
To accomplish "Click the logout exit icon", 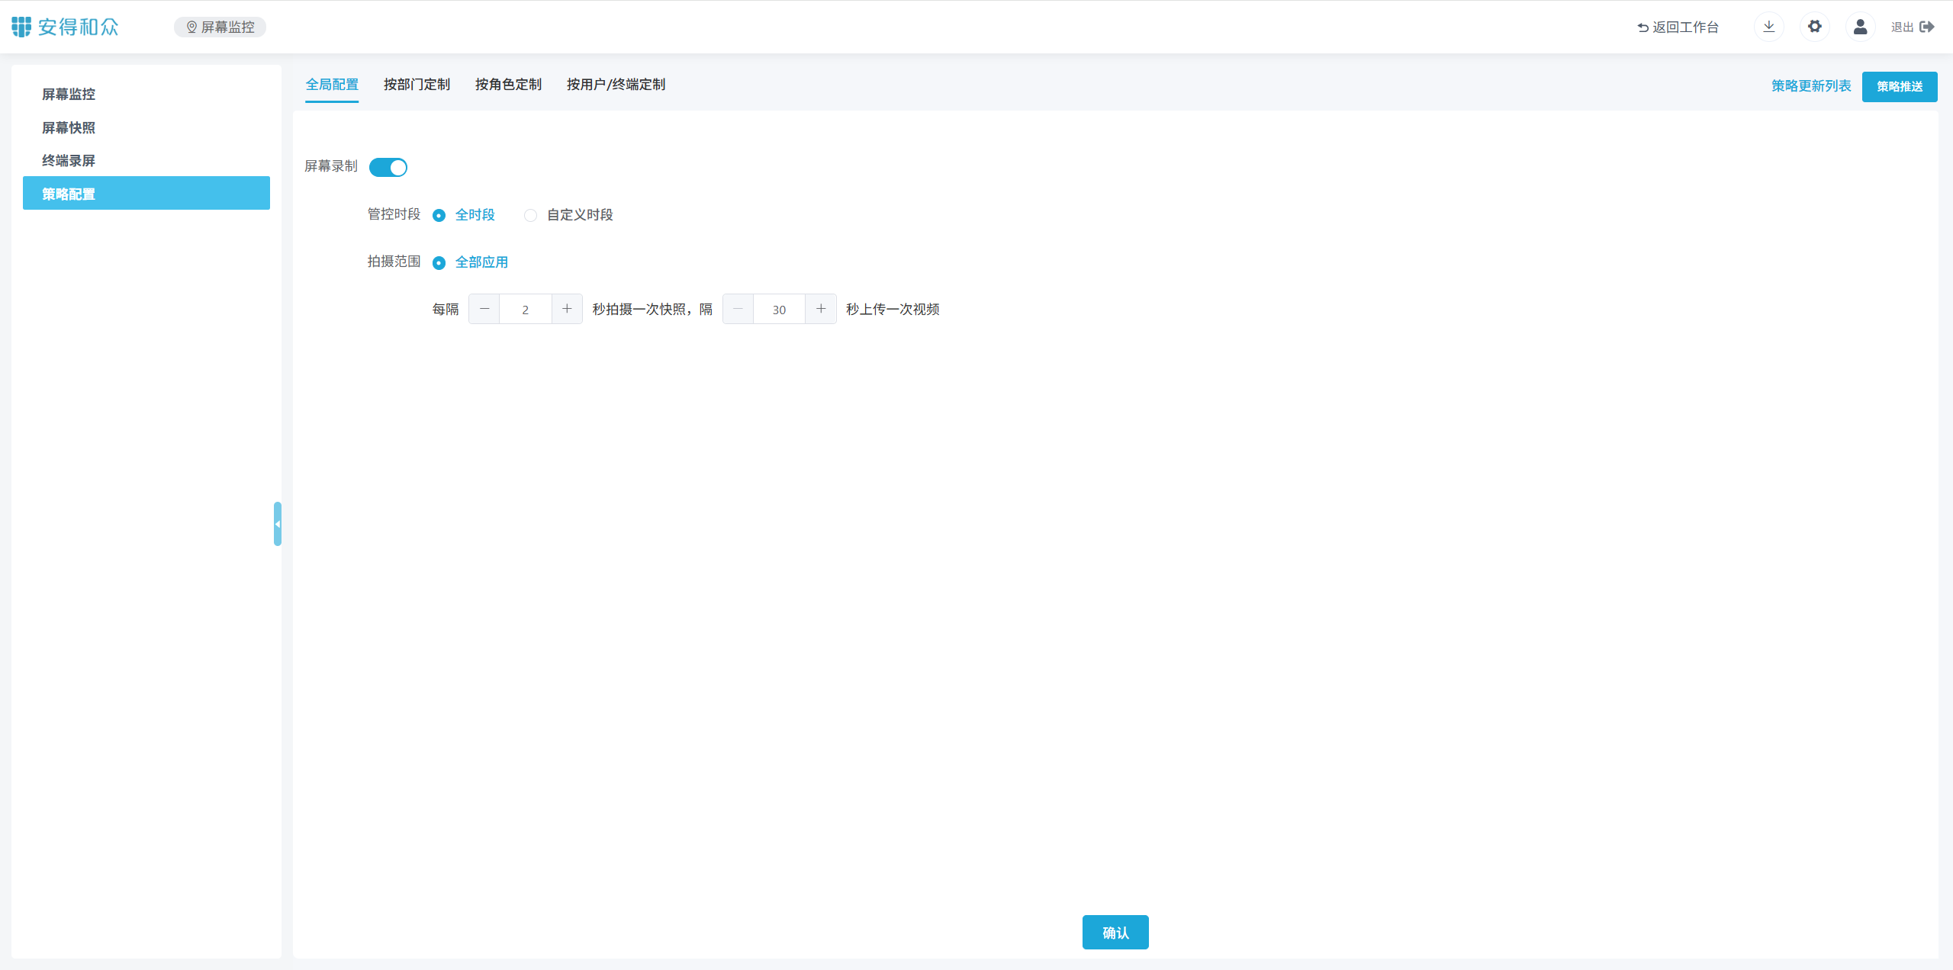I will coord(1927,27).
